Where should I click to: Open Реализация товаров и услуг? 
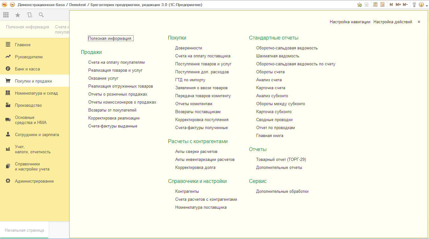pos(115,70)
